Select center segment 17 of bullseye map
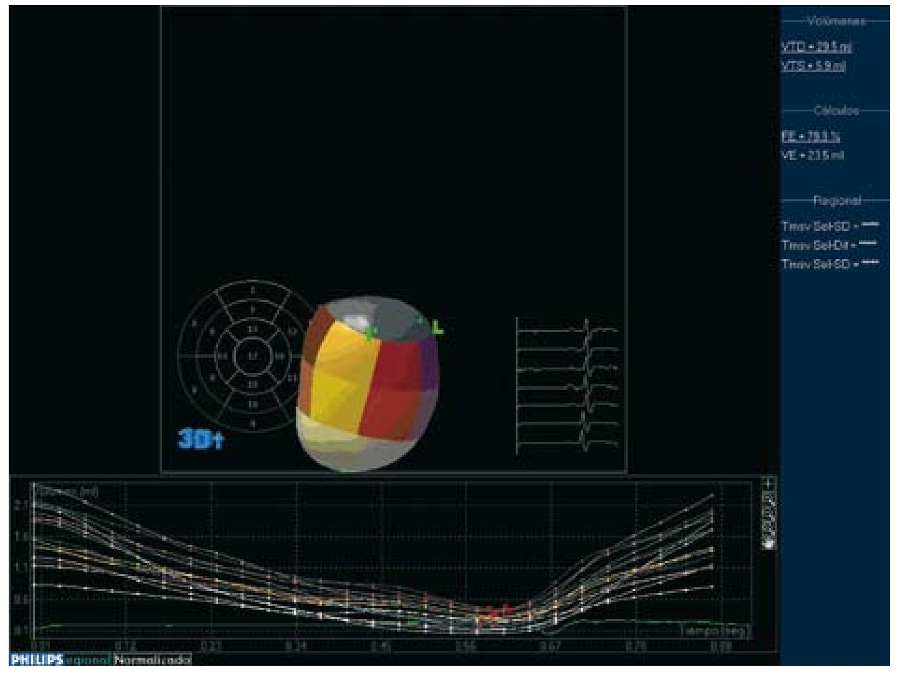Image resolution: width=900 pixels, height=677 pixels. [x=249, y=356]
